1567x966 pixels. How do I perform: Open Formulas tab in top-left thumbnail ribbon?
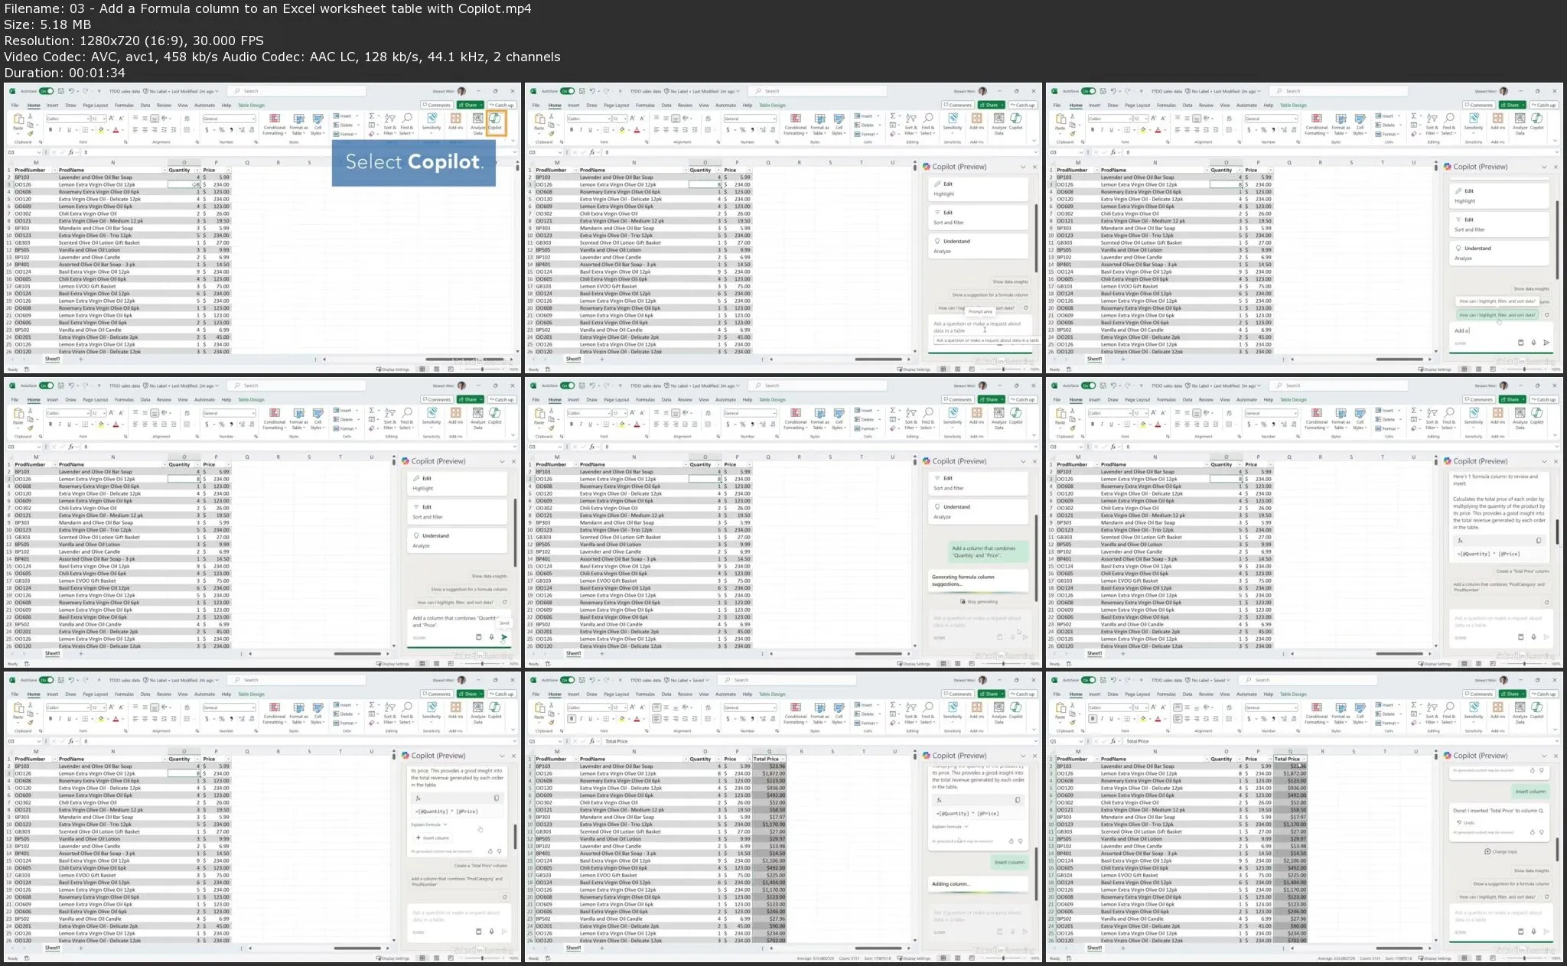tap(124, 106)
